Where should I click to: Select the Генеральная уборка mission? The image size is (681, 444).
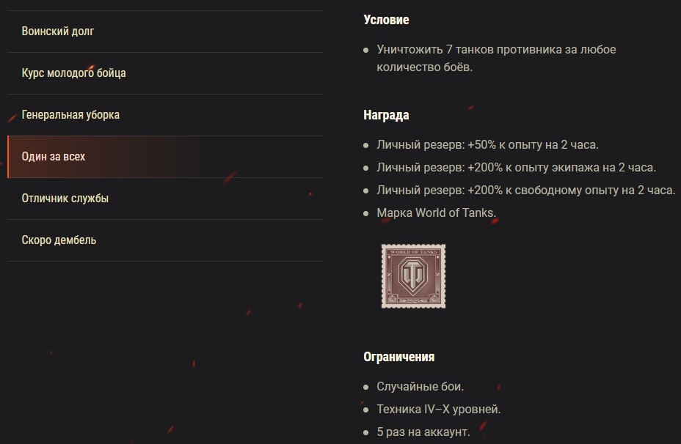70,115
